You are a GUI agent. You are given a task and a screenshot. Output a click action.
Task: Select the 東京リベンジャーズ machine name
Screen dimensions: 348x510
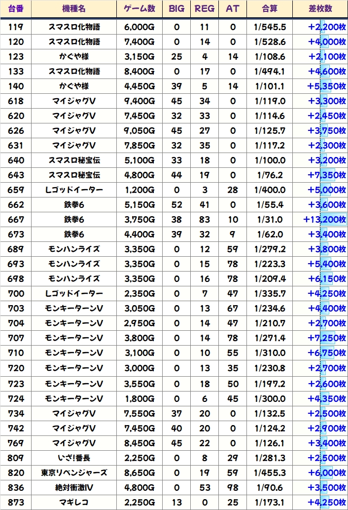tap(74, 472)
